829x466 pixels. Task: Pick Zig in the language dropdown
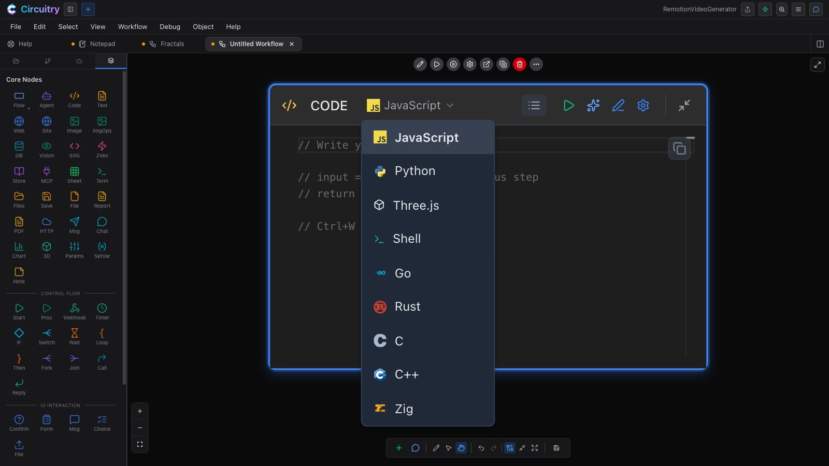[x=428, y=409]
